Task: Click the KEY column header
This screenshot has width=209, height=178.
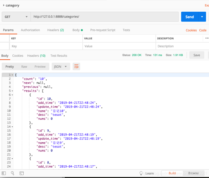Action: [x=13, y=38]
